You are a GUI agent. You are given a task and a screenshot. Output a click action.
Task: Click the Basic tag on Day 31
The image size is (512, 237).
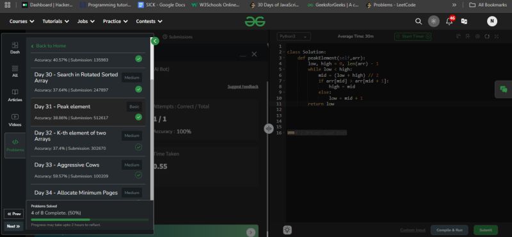tap(134, 106)
